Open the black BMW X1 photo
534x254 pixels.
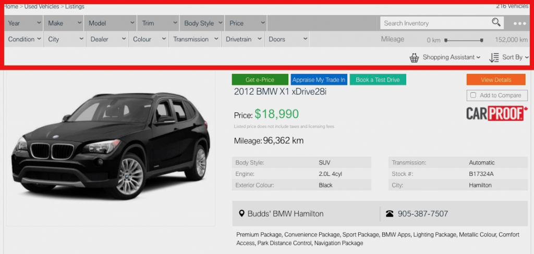(x=111, y=146)
